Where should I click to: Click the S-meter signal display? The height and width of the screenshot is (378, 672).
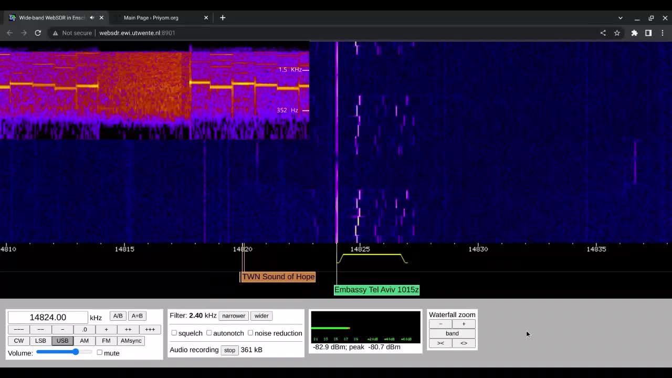365,327
